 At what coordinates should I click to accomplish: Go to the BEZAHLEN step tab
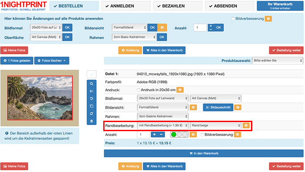coord(178,6)
